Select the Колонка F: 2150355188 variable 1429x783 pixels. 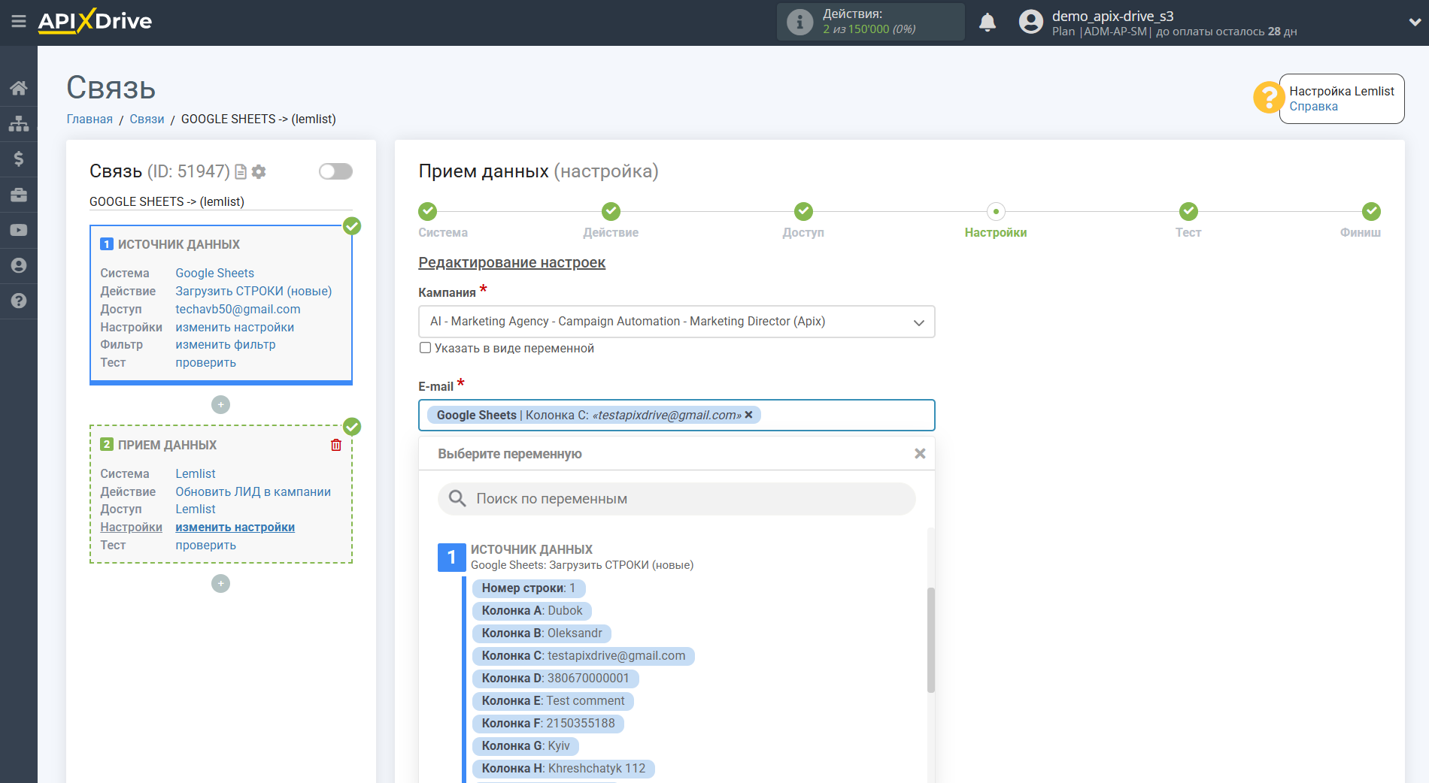pos(548,724)
